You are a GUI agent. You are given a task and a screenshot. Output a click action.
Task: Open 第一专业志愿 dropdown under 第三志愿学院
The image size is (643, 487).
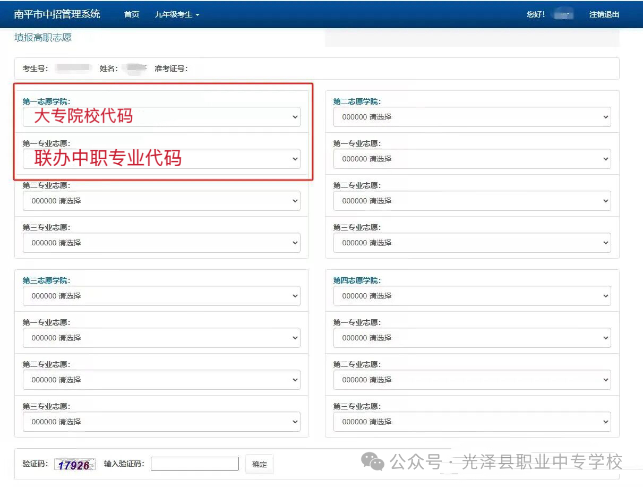(161, 338)
